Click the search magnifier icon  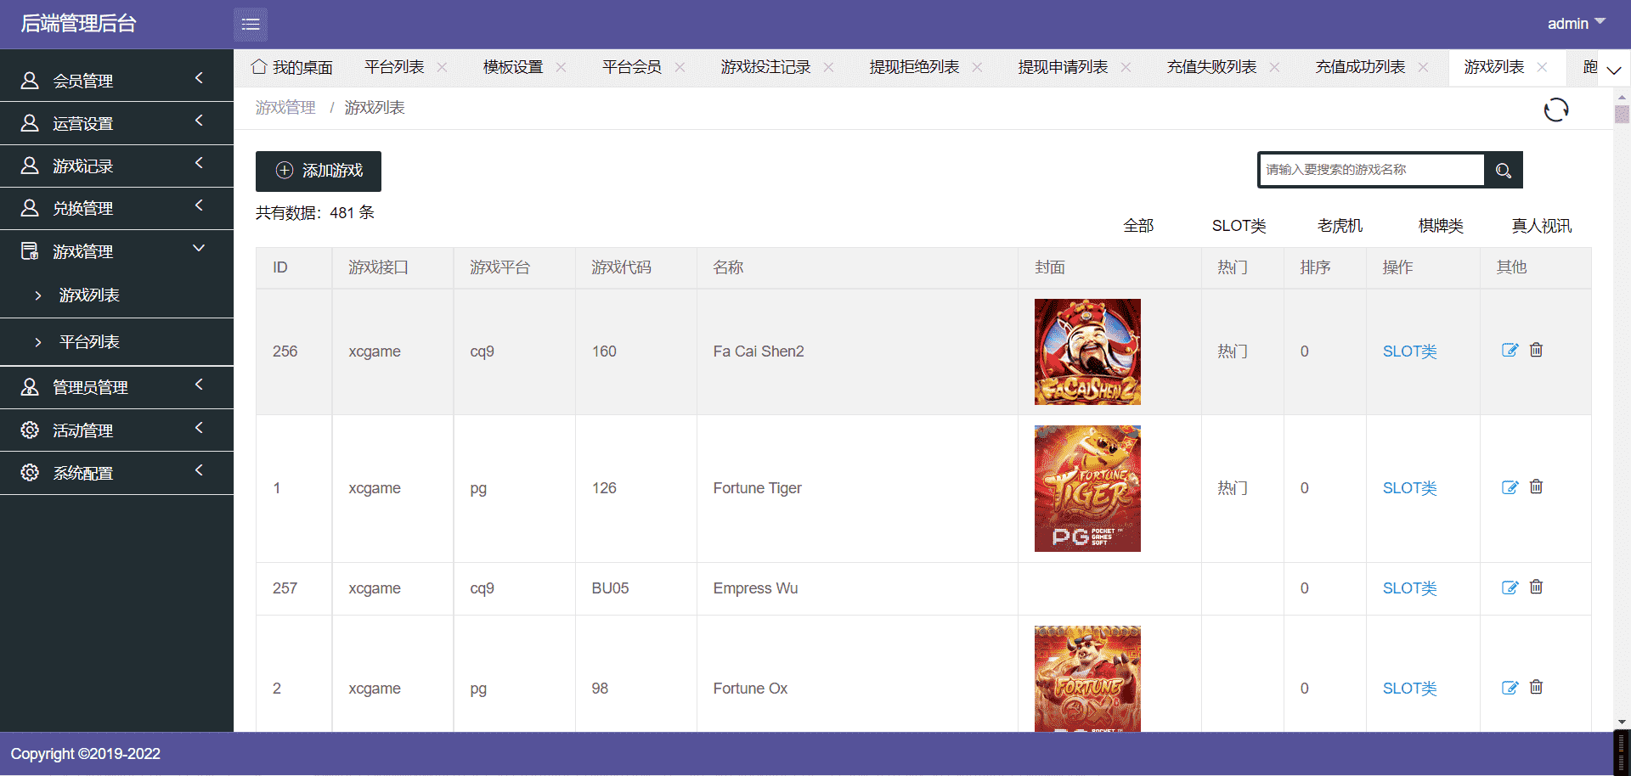[1503, 171]
